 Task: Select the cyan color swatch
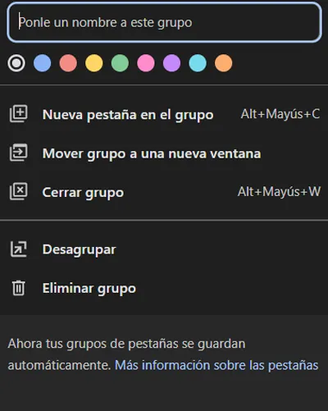click(198, 63)
